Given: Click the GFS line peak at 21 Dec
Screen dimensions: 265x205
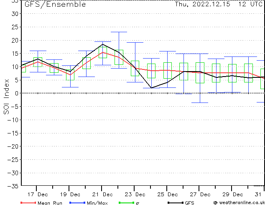Looking at the screenshot, I should [x=102, y=44].
